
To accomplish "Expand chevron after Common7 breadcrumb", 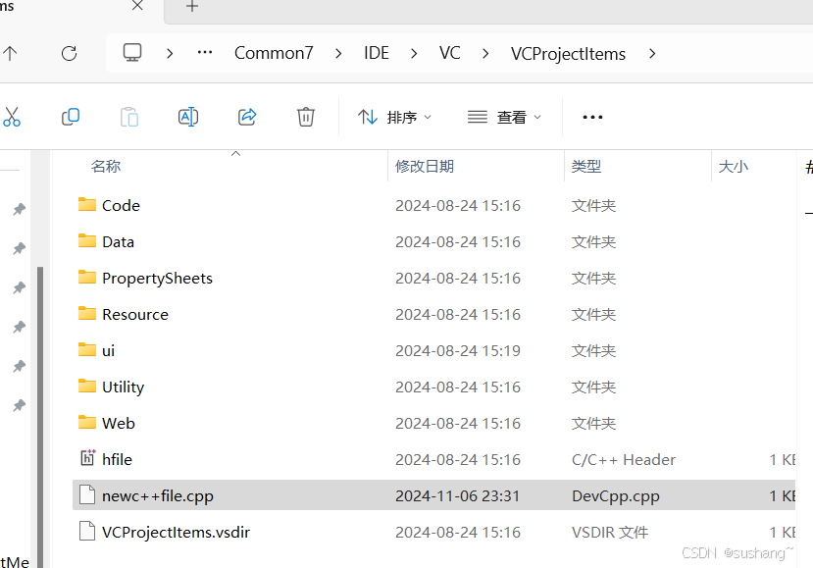I will (338, 53).
